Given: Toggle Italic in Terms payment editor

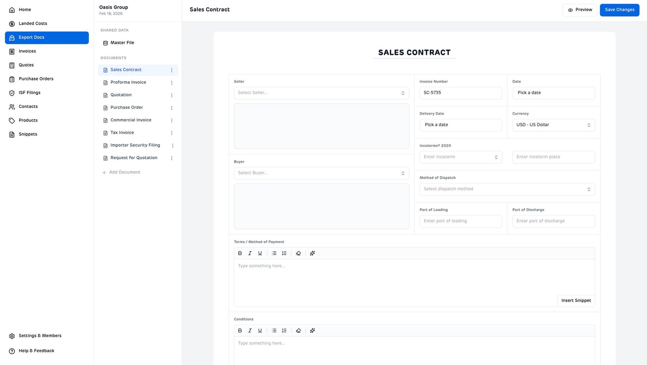Looking at the screenshot, I should (250, 253).
